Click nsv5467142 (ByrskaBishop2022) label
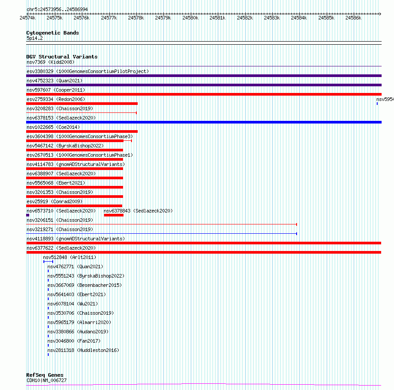Image resolution: width=394 pixels, height=390 pixels. [x=65, y=146]
